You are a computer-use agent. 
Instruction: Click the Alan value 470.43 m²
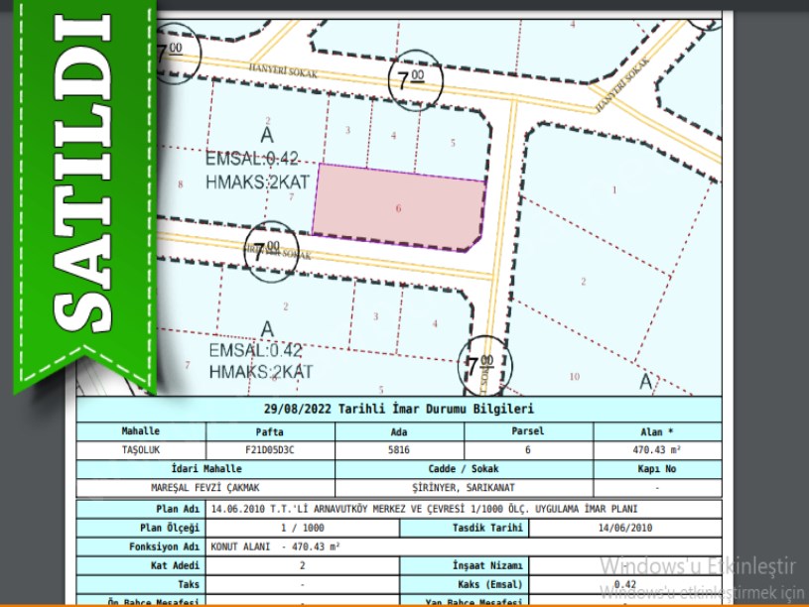click(x=657, y=449)
